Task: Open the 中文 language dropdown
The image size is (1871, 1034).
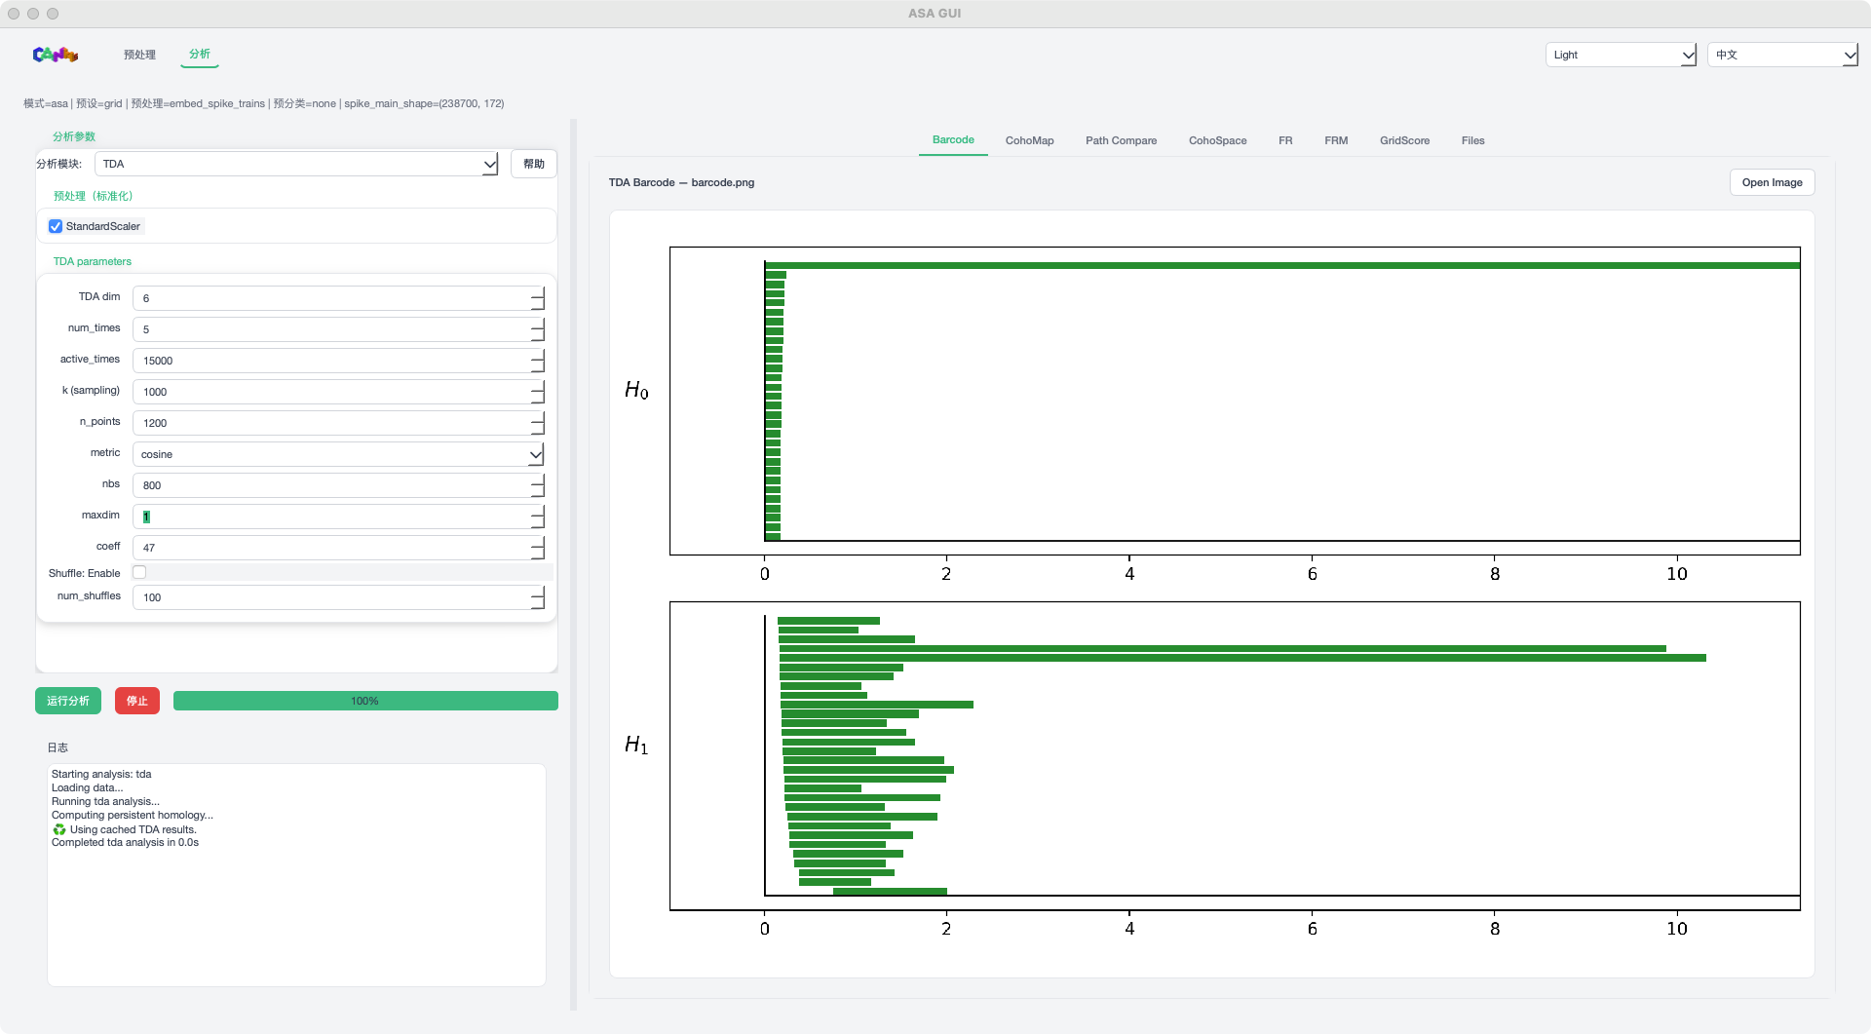Action: 1782,55
